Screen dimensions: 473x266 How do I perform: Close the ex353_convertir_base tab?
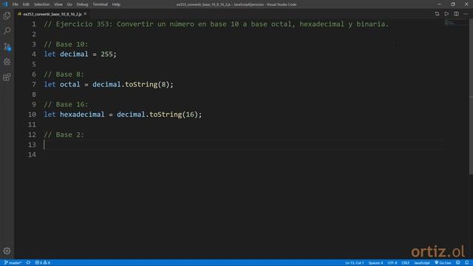click(86, 14)
